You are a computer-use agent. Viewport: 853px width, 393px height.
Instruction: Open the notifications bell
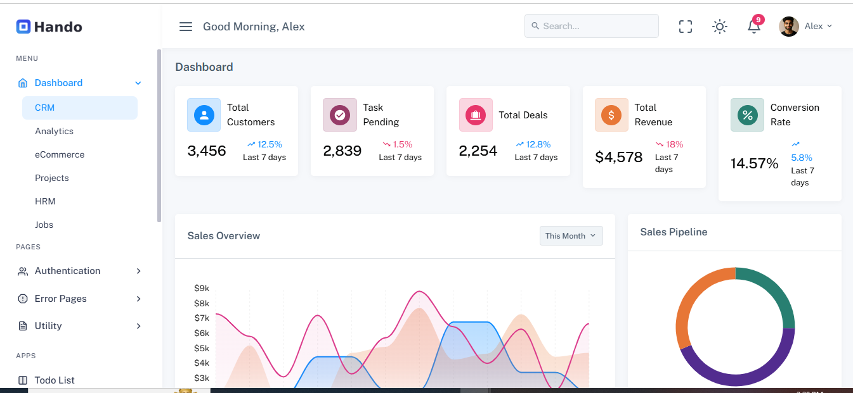tap(753, 27)
